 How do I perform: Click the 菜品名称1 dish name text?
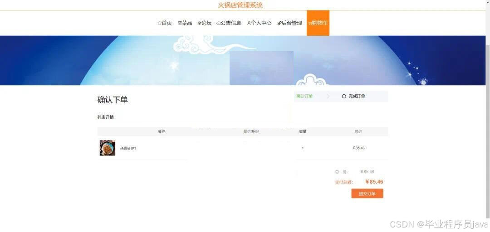click(128, 148)
